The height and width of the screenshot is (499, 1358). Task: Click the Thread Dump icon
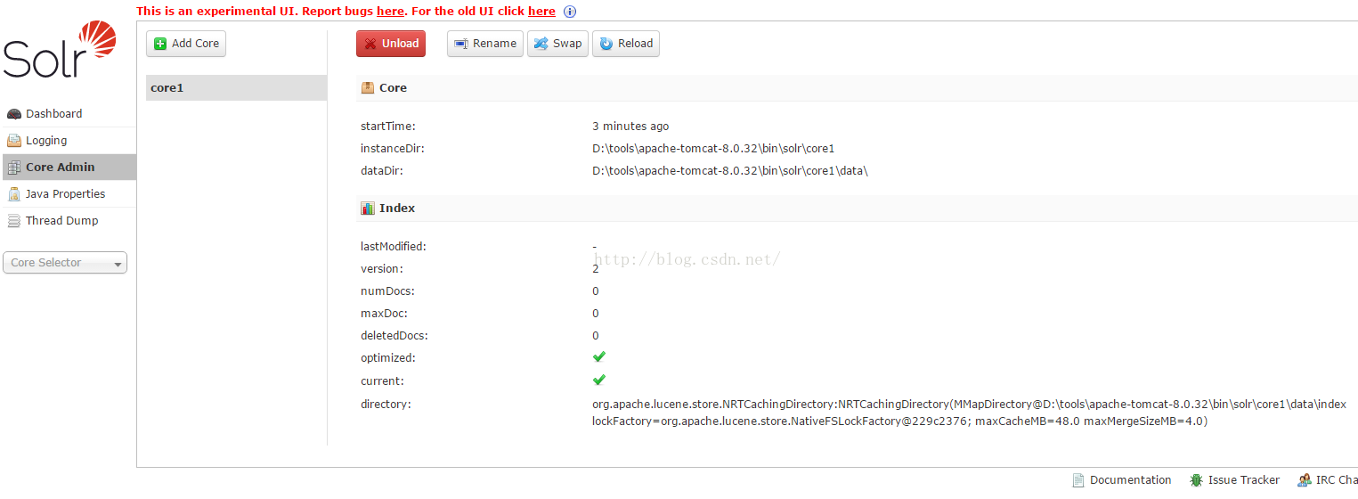coord(13,221)
